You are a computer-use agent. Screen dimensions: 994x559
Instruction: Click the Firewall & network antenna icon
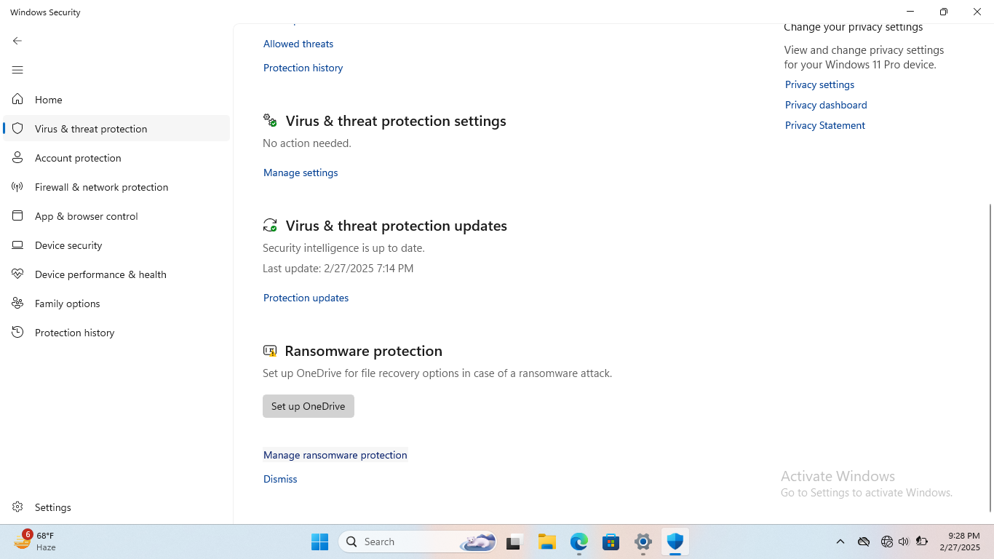pyautogui.click(x=17, y=187)
